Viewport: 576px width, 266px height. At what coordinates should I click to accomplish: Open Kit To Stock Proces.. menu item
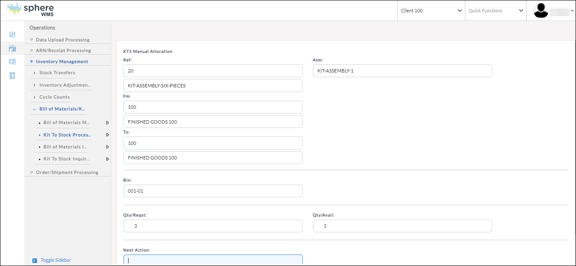(x=67, y=135)
